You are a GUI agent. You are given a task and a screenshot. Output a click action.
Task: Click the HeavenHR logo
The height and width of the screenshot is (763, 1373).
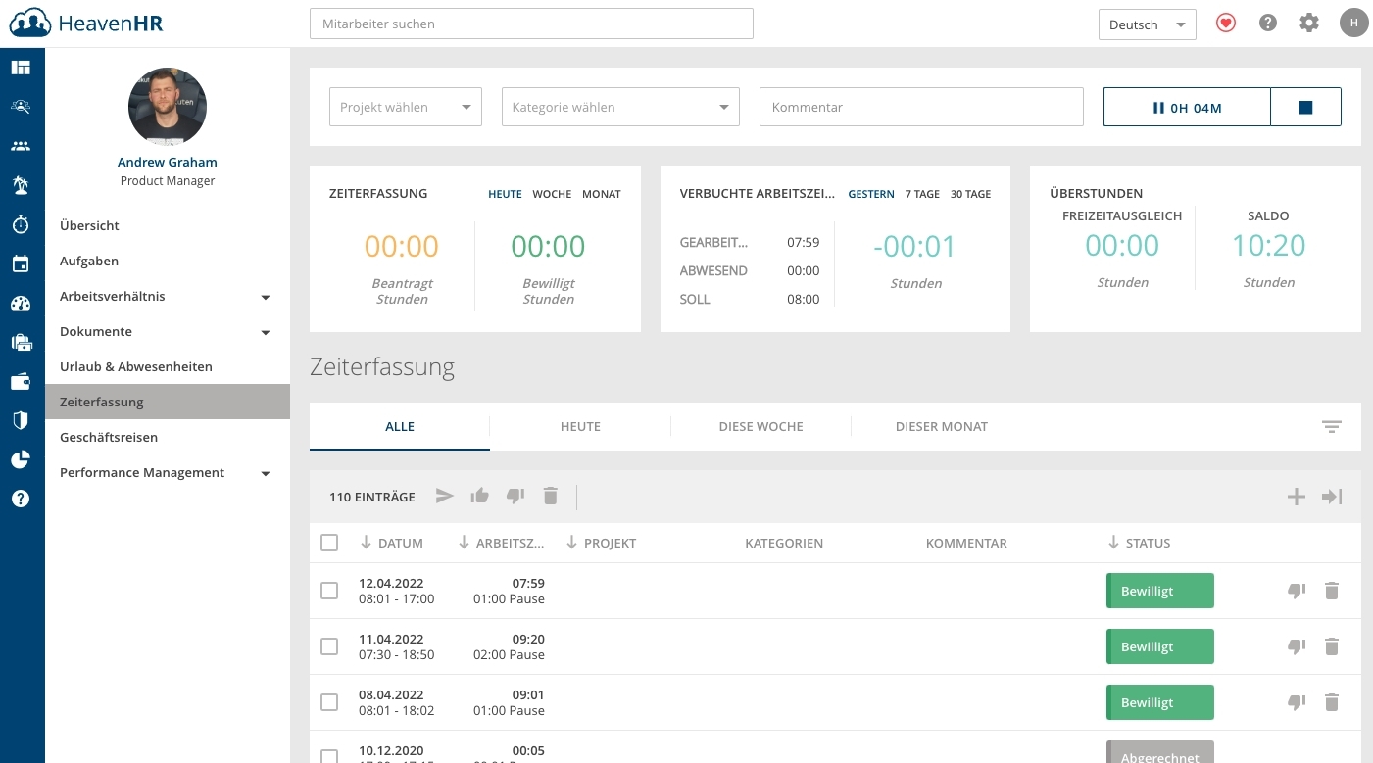pos(85,23)
